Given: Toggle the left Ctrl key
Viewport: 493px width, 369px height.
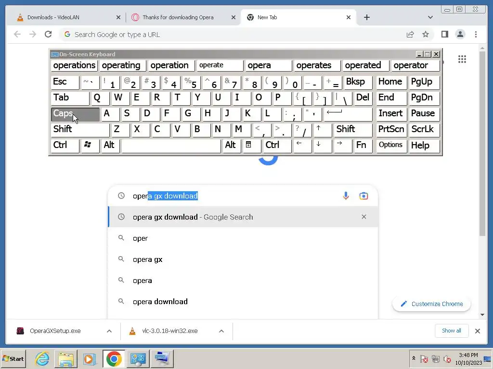Looking at the screenshot, I should pos(65,145).
